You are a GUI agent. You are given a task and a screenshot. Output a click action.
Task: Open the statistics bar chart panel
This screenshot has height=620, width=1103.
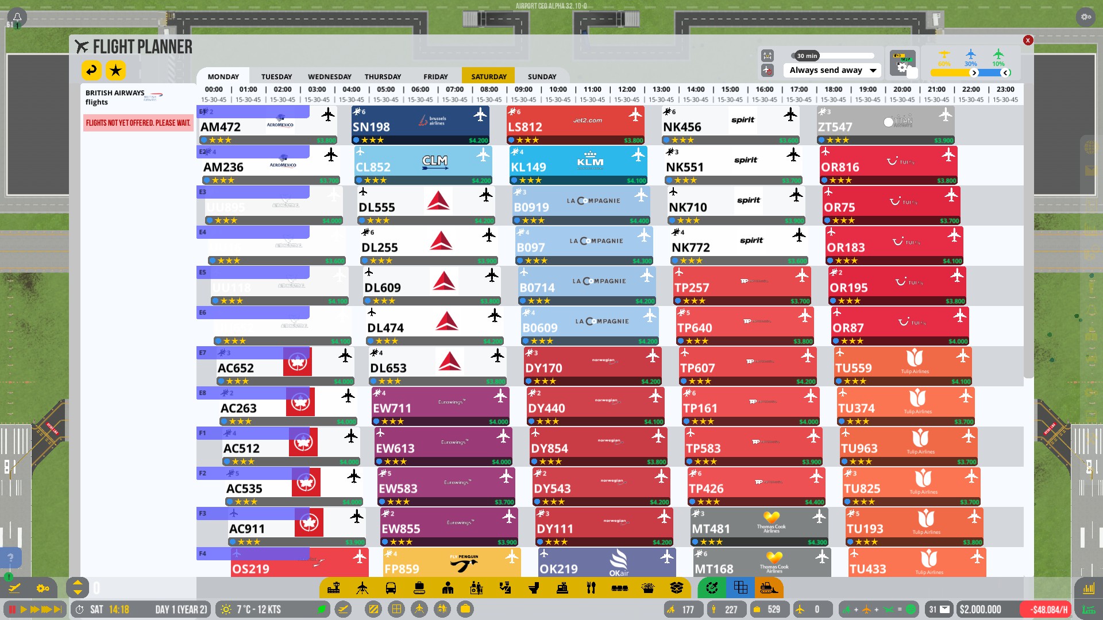(x=1089, y=588)
